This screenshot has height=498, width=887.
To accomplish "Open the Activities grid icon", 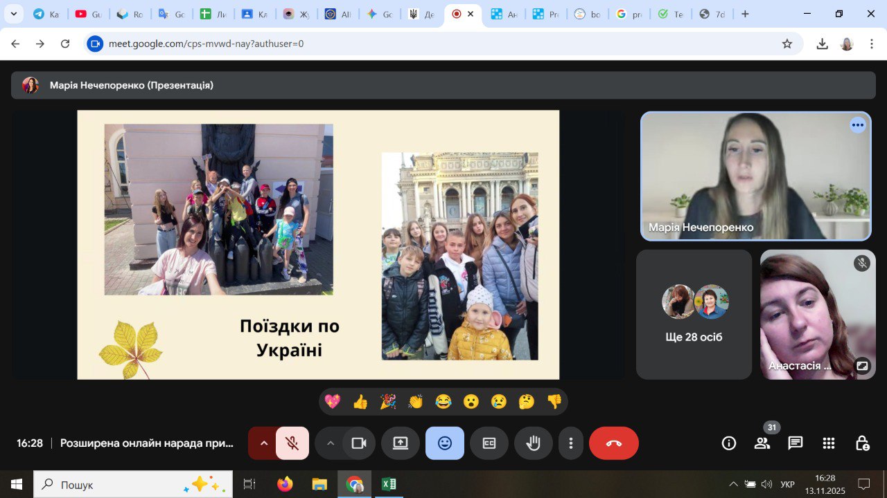I will pyautogui.click(x=828, y=443).
